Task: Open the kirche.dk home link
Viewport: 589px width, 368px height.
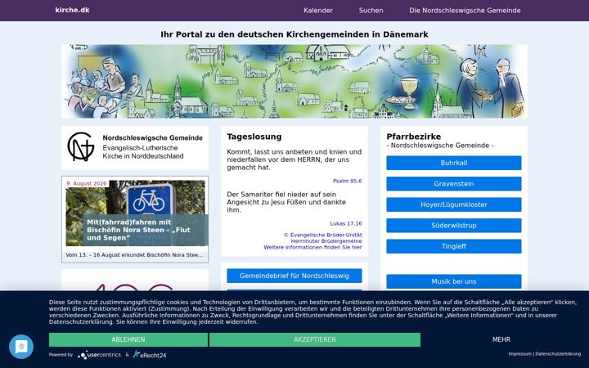Action: pos(72,10)
